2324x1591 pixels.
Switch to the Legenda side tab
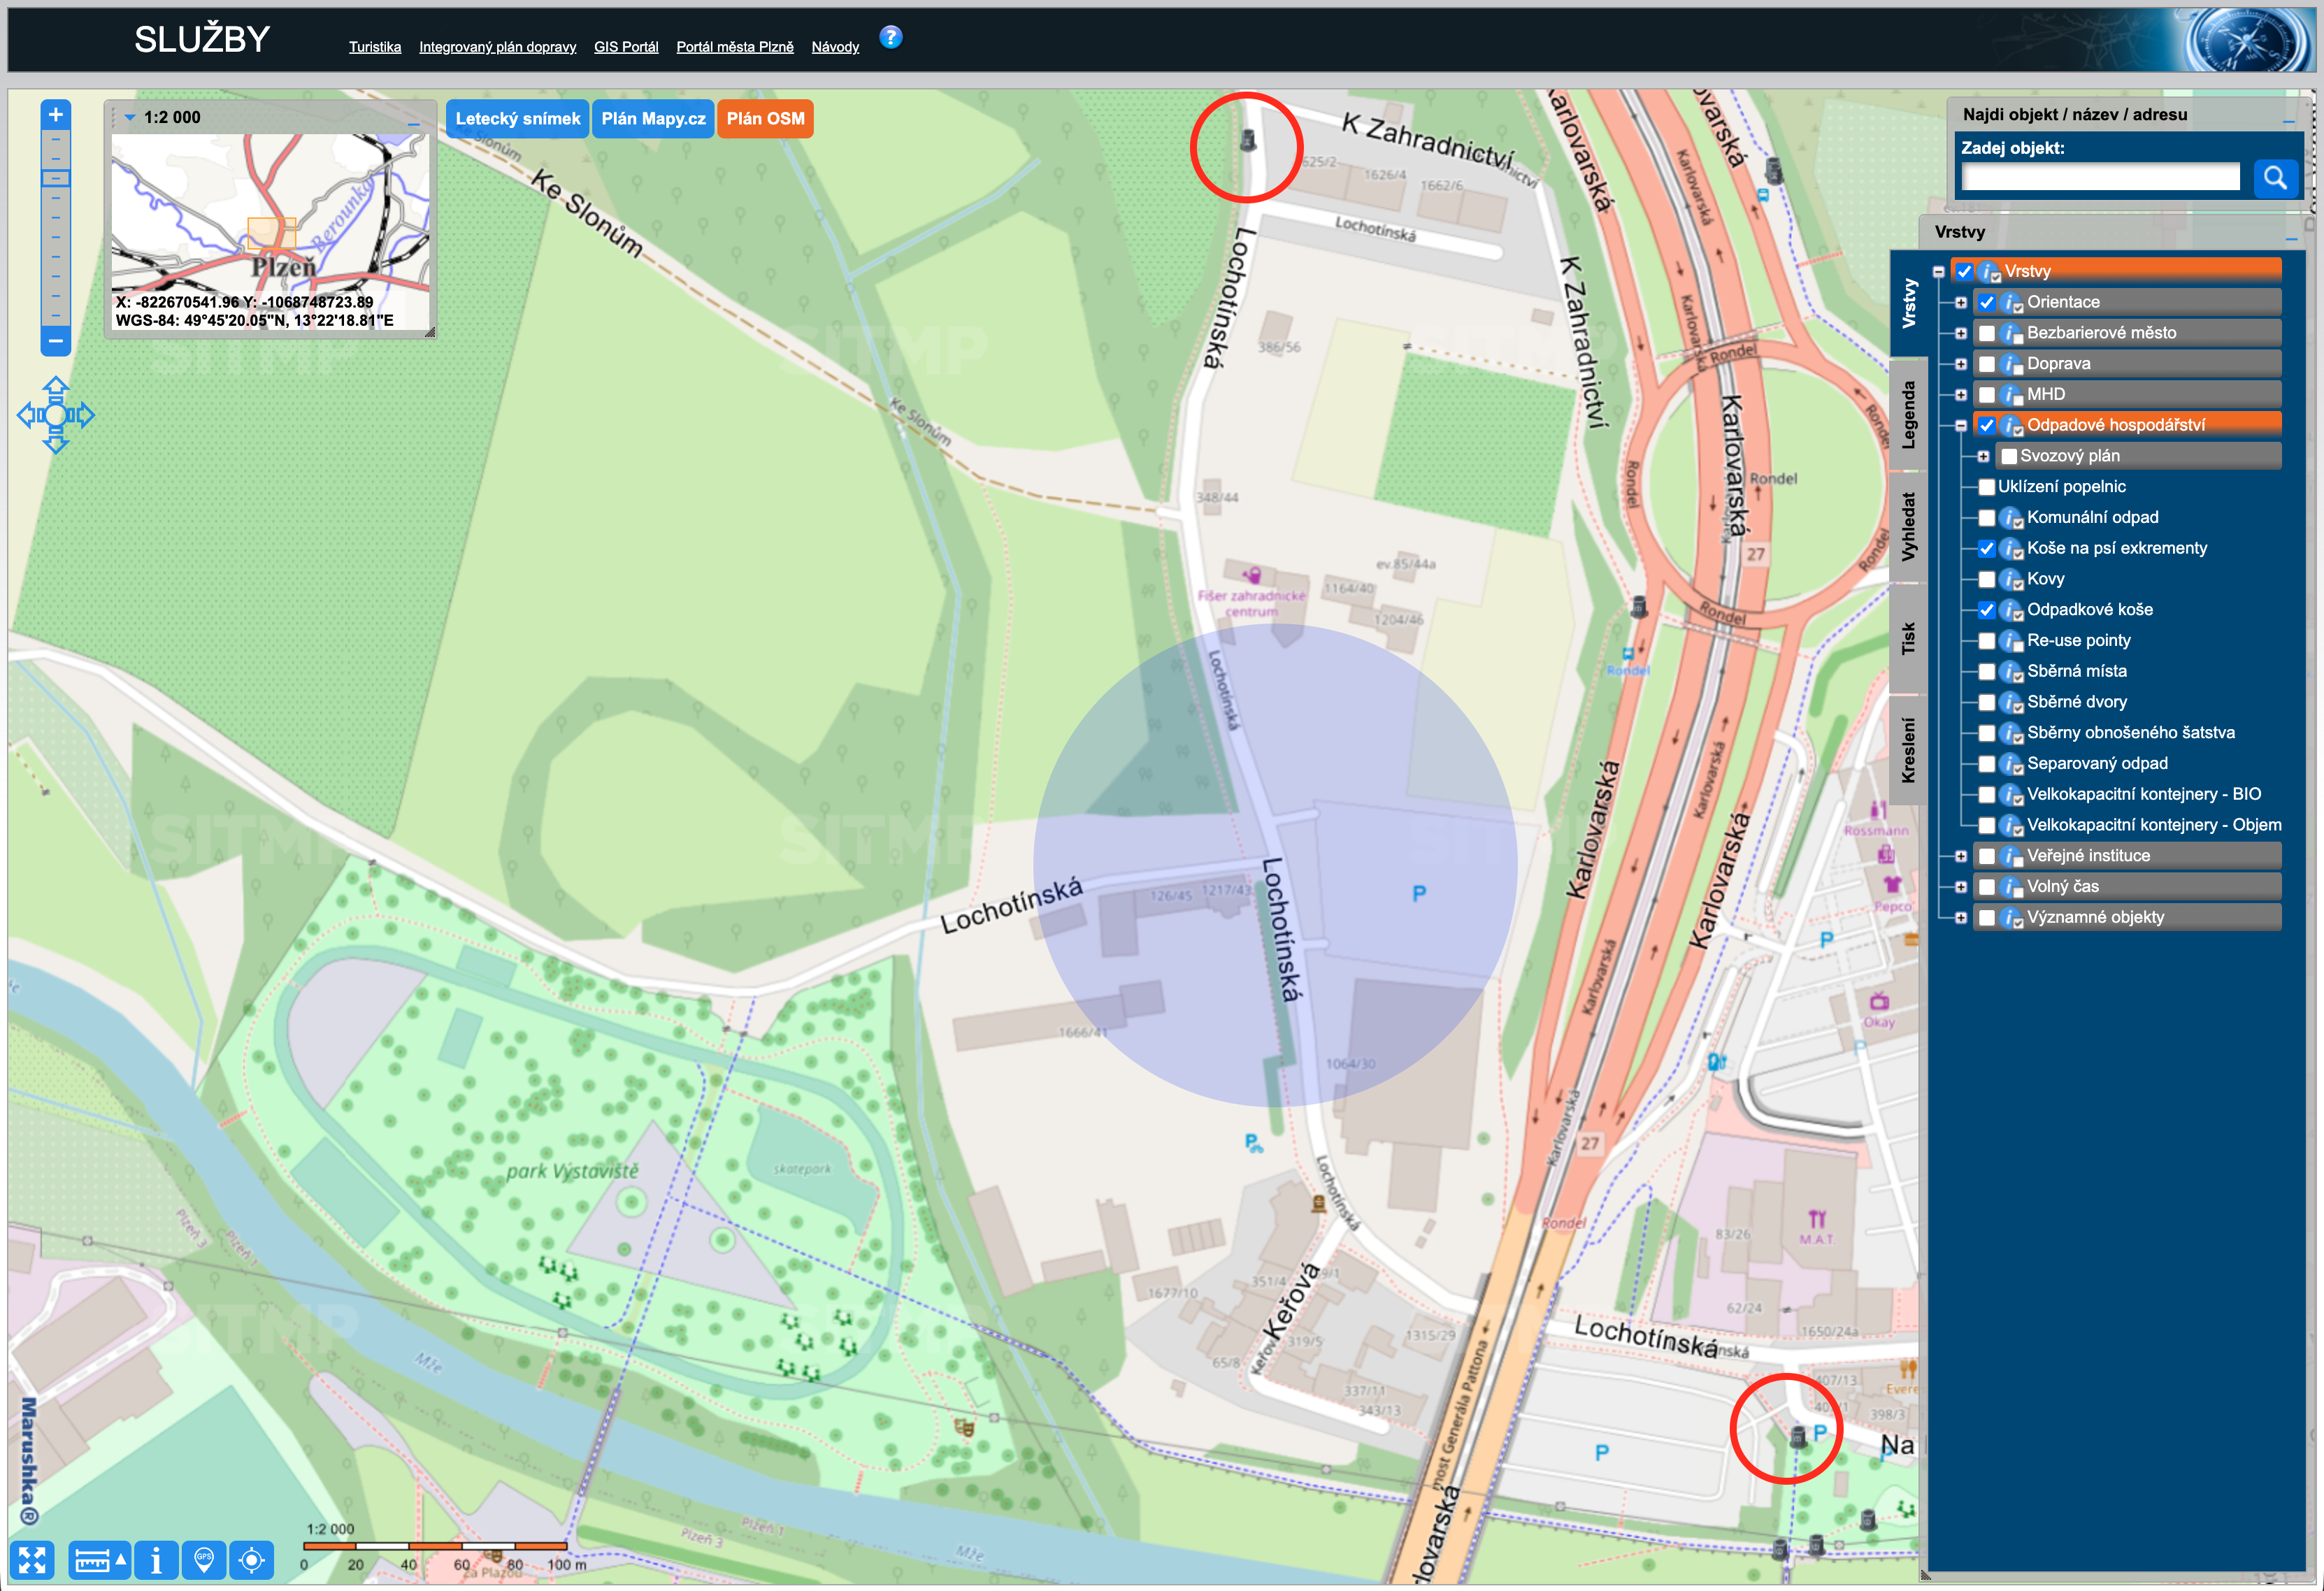click(1908, 414)
